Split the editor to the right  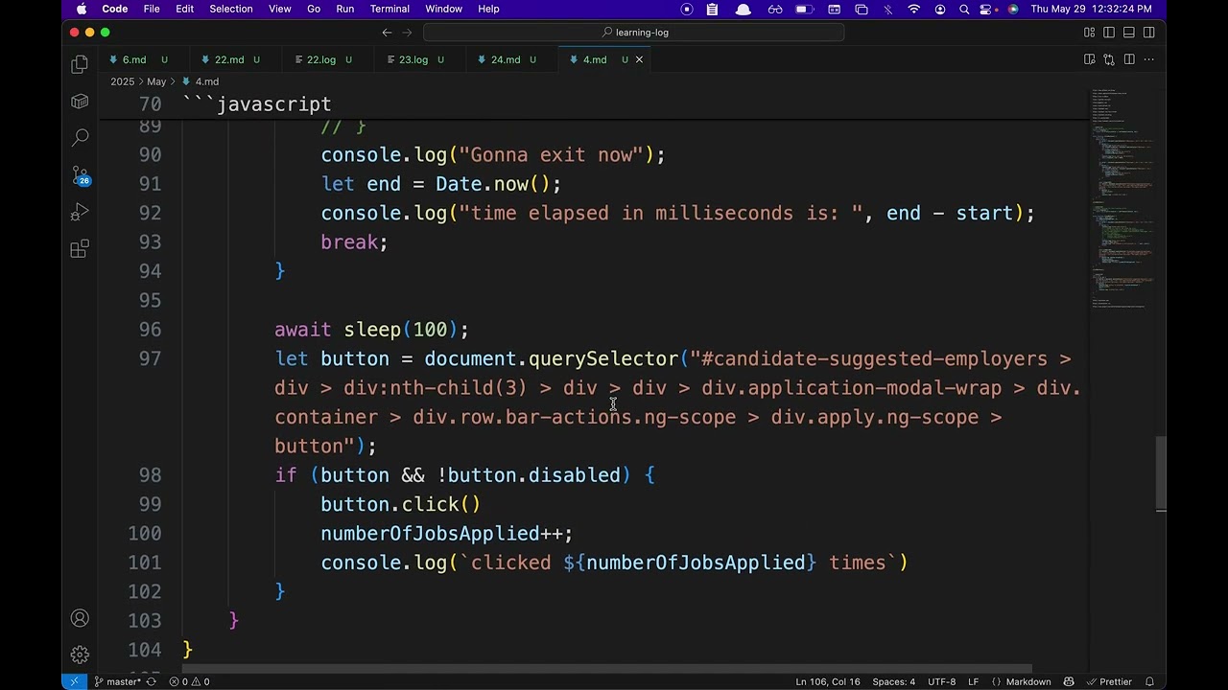[x=1129, y=59]
